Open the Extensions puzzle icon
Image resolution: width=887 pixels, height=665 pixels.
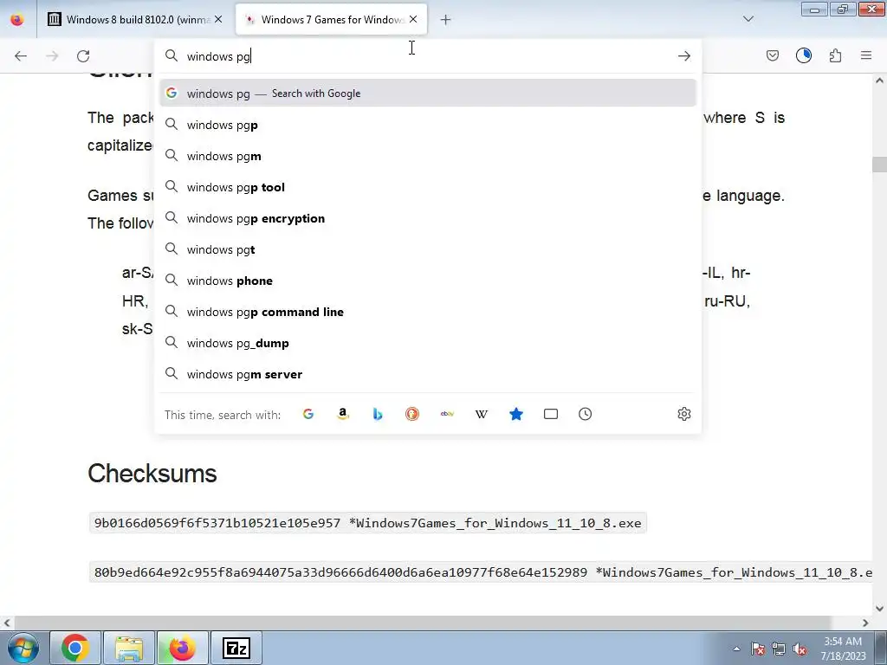pos(835,55)
